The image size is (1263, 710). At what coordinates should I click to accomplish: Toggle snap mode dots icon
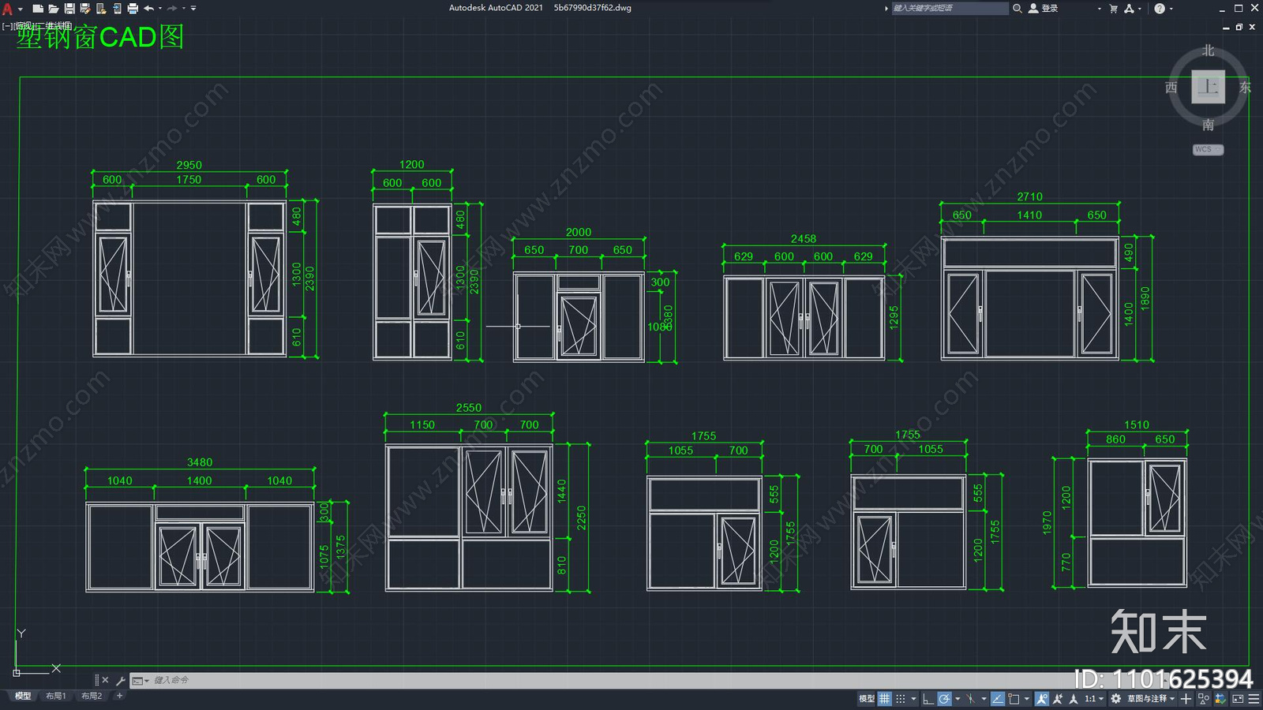(901, 699)
